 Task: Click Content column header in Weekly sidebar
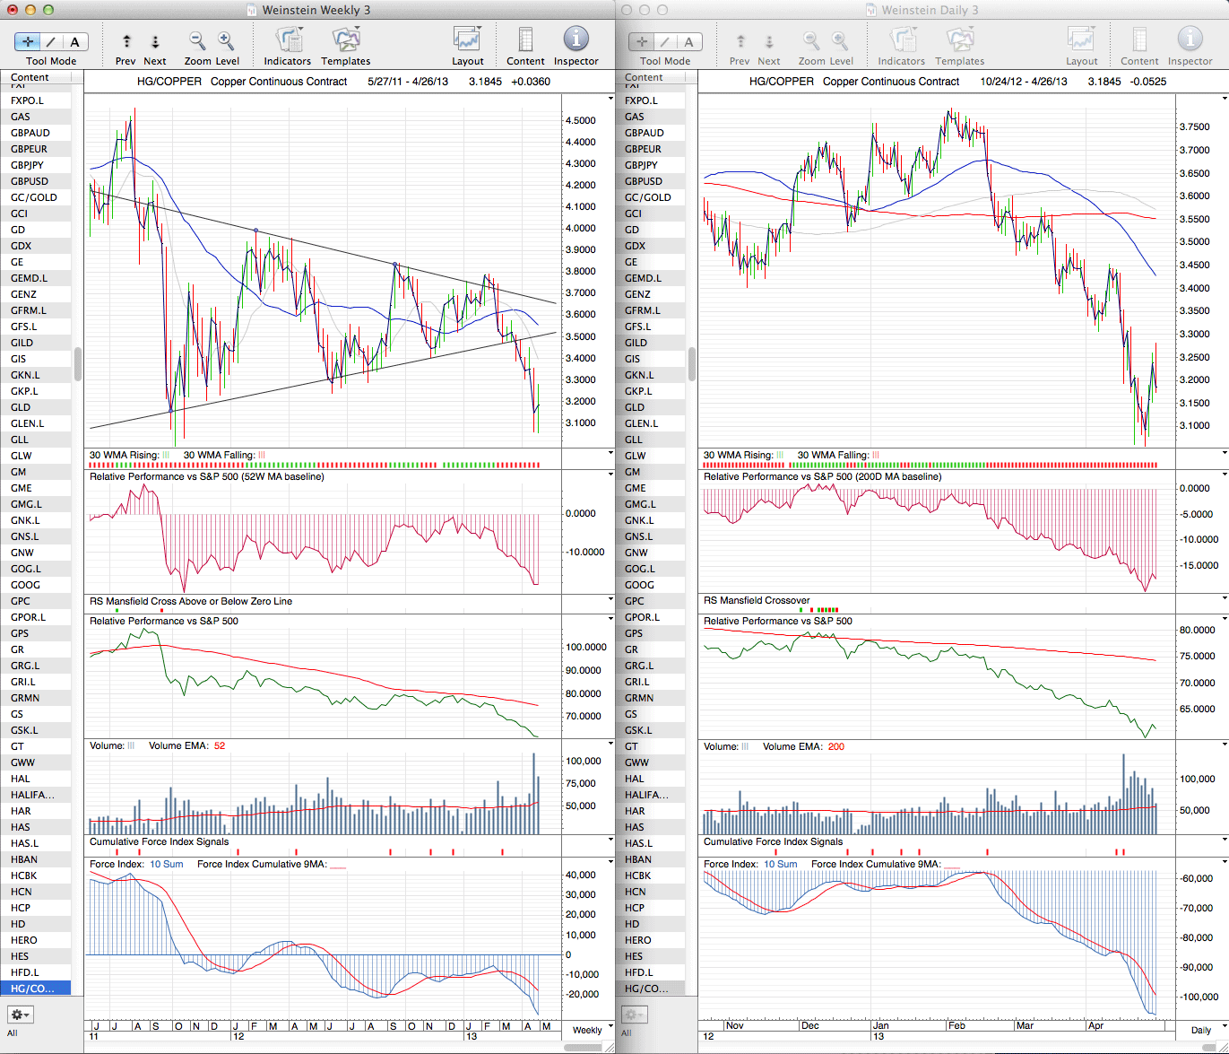(x=30, y=77)
